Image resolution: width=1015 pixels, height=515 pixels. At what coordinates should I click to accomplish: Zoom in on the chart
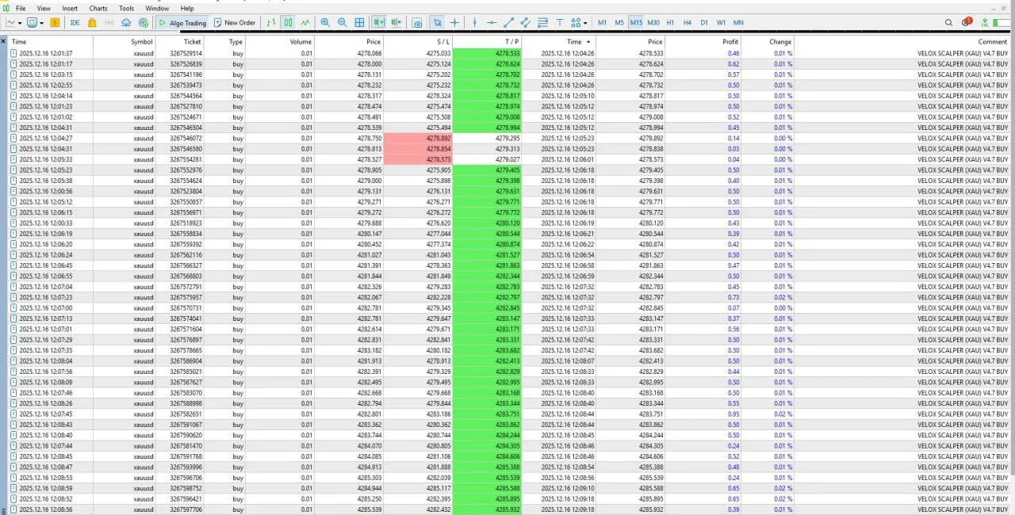click(x=325, y=22)
